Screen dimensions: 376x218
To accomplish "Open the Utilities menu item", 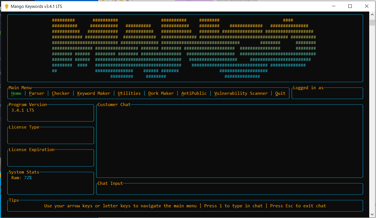I will (x=129, y=93).
